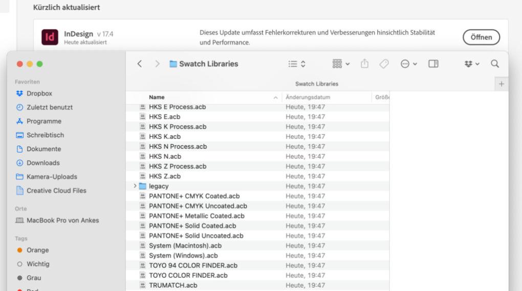This screenshot has height=291, width=522.
Task: Click the Finder forward navigation arrow
Action: (x=157, y=64)
